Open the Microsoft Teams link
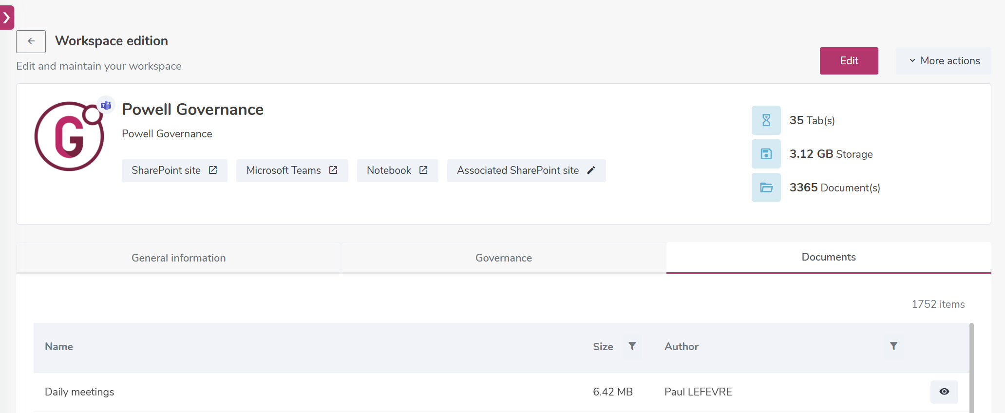Screen dimensions: 1005x413 [292, 170]
